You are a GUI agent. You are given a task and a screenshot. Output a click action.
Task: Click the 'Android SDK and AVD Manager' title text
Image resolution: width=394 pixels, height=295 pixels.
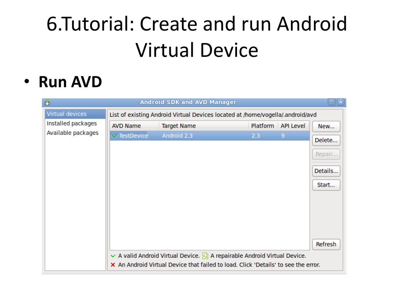(188, 102)
